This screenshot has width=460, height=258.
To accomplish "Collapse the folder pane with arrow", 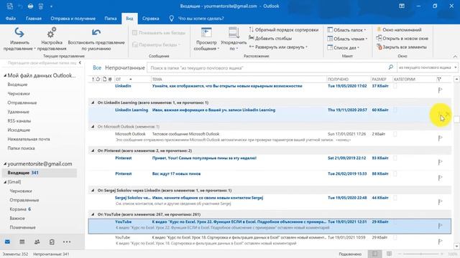I will click(80, 62).
